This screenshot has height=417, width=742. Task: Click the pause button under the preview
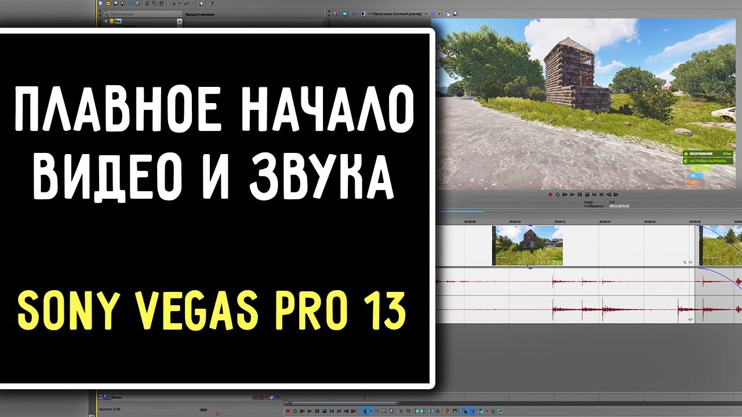click(580, 195)
